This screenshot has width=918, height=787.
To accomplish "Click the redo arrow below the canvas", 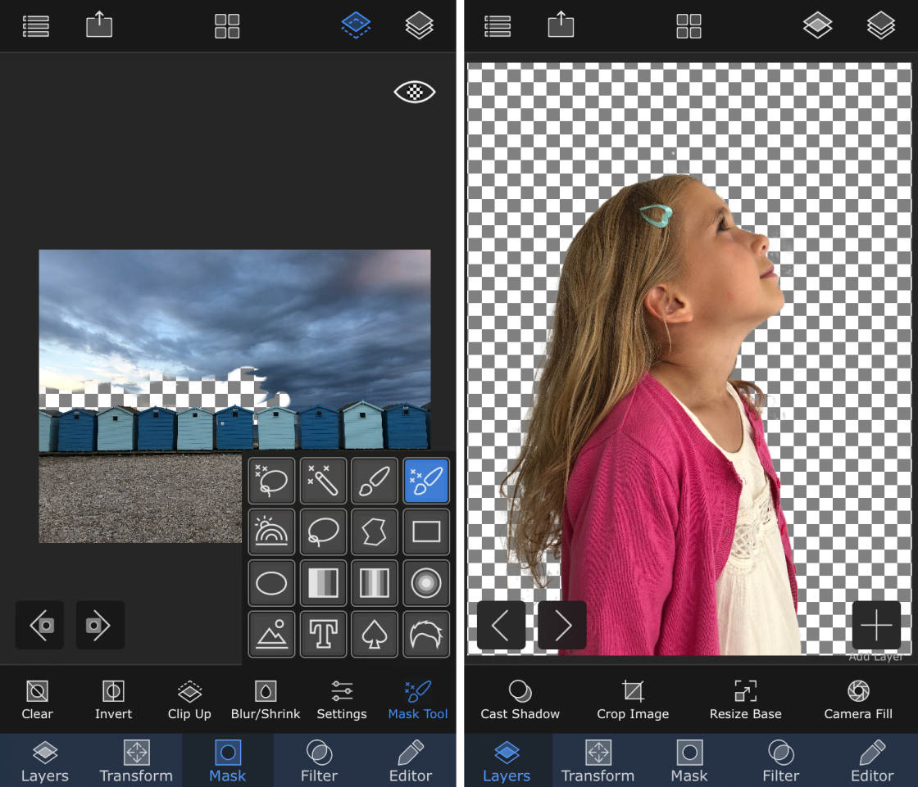I will tap(100, 625).
